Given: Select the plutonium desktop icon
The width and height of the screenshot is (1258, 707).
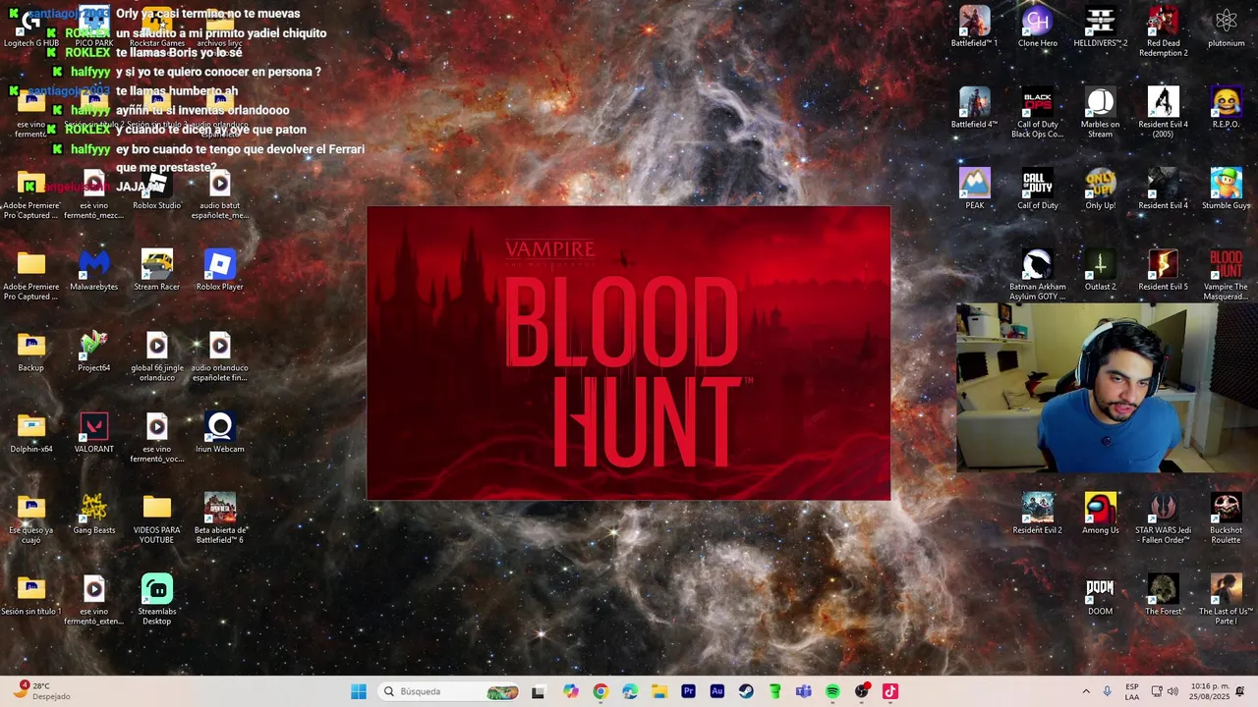Looking at the screenshot, I should pos(1226,27).
